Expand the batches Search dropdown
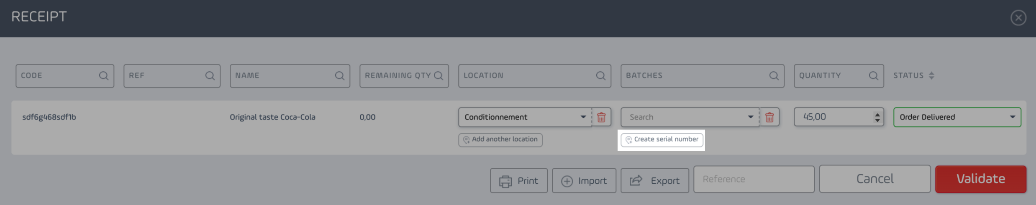 [690, 117]
